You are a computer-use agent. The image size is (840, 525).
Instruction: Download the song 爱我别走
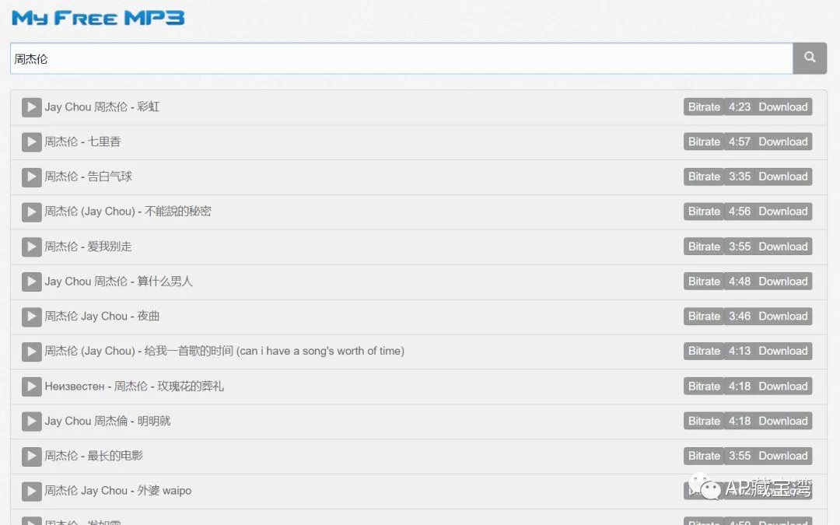pos(782,247)
